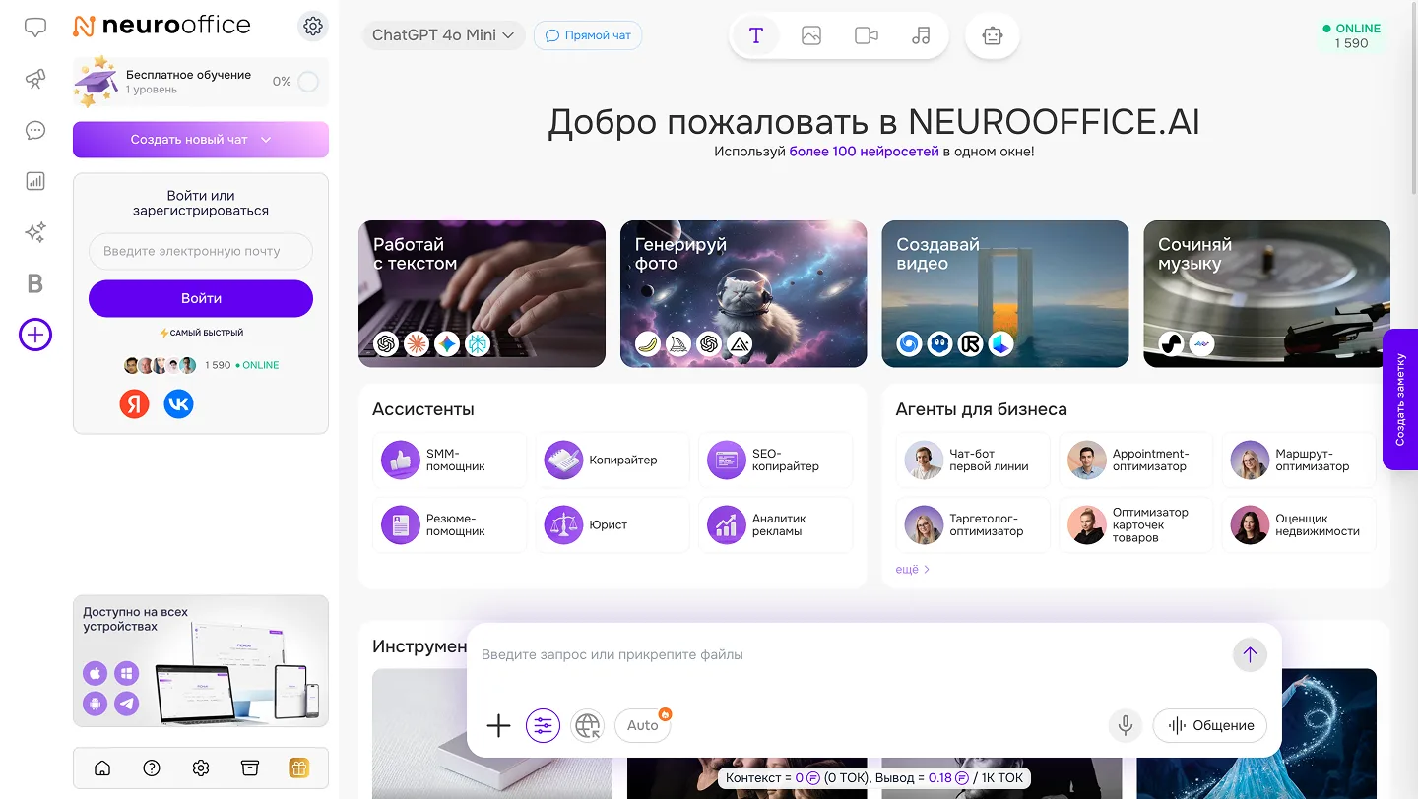
Task: Open the Appointment-оптимизатор agent
Action: tap(1136, 460)
